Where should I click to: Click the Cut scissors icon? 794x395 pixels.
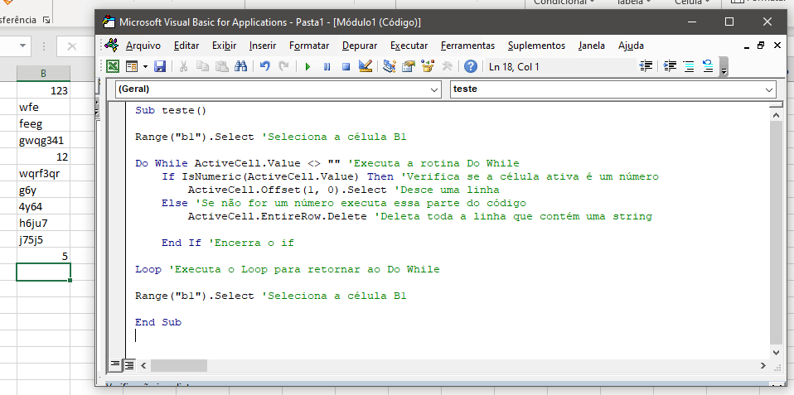[x=183, y=66]
